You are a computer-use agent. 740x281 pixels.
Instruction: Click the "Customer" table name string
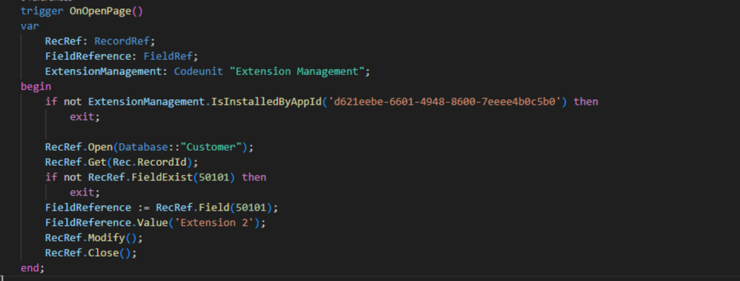click(x=212, y=147)
